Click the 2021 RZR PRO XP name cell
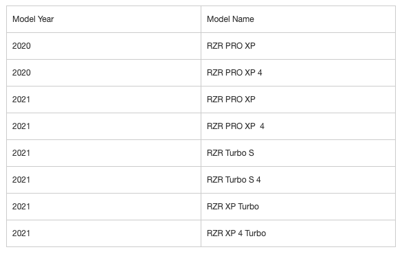Screen dimensions: 402x254 pyautogui.click(x=298, y=100)
